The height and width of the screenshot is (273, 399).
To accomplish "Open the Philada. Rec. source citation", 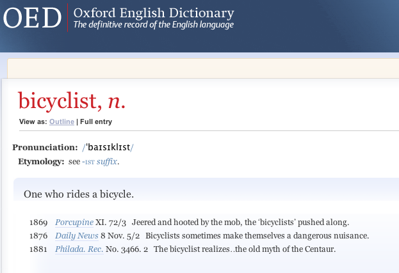I will click(x=79, y=249).
